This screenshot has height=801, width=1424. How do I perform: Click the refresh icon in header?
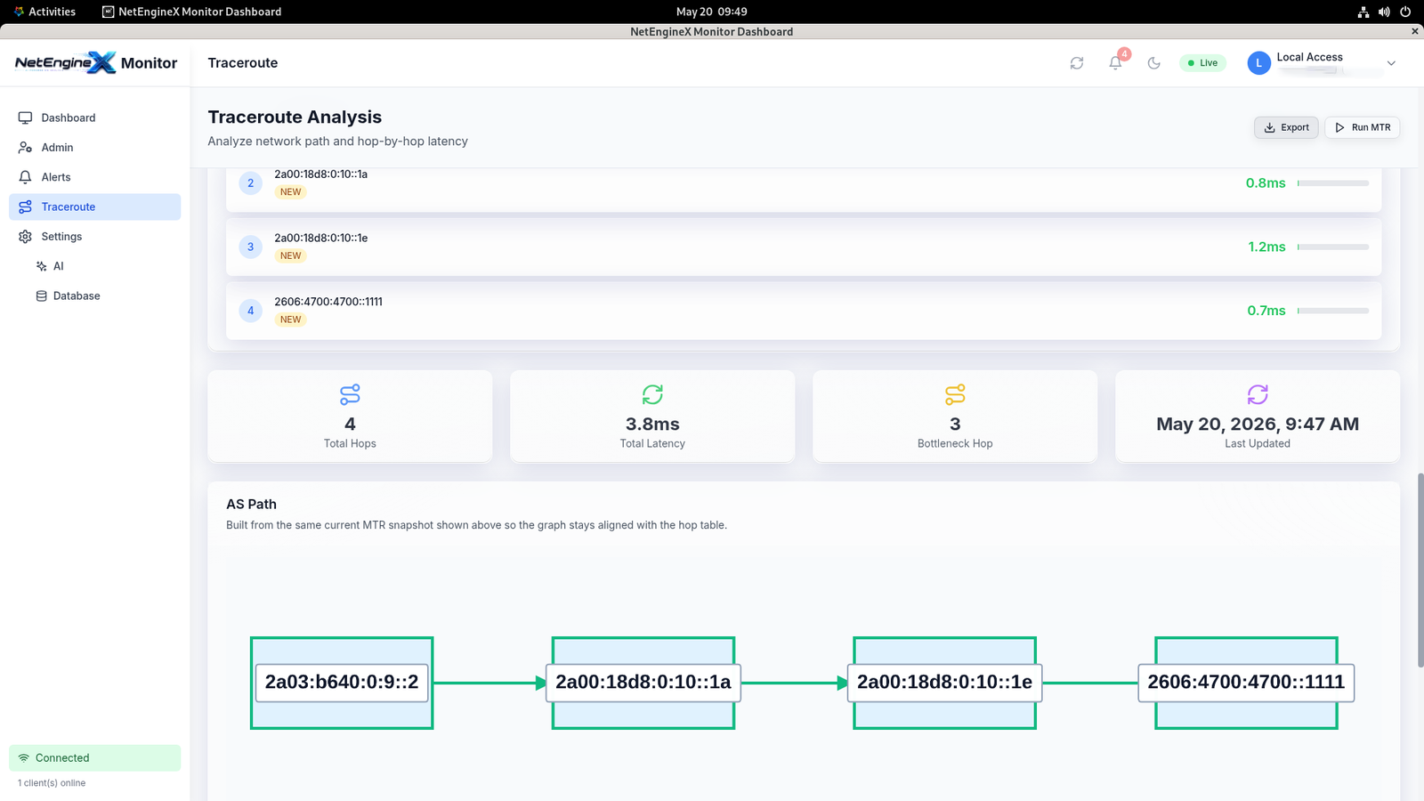(x=1077, y=63)
